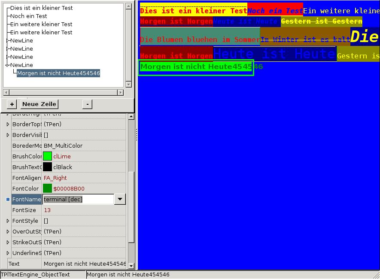Screen dimensions: 380x279
Task: Click the green FontColor swatch
Action: (47, 188)
